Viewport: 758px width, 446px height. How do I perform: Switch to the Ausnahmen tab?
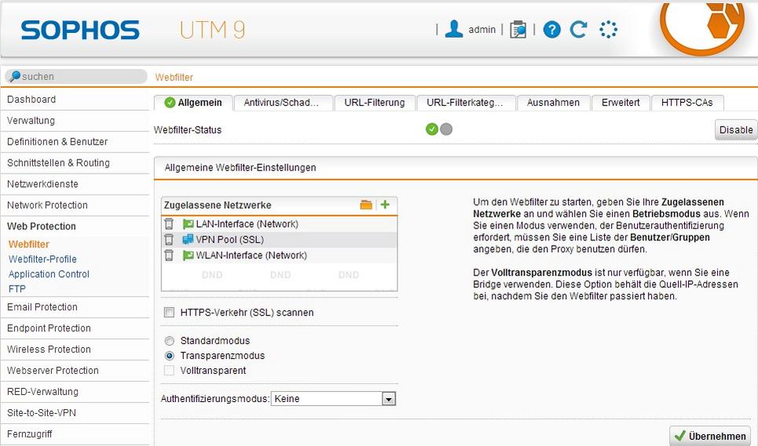click(554, 103)
